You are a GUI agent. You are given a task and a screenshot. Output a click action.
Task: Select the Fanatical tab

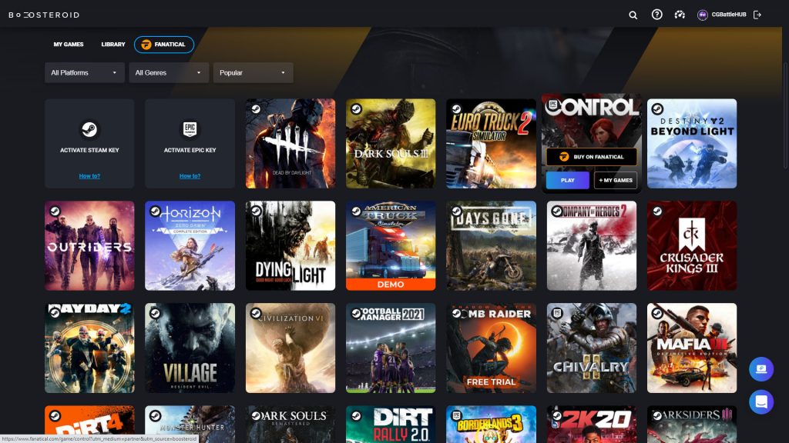tap(164, 44)
